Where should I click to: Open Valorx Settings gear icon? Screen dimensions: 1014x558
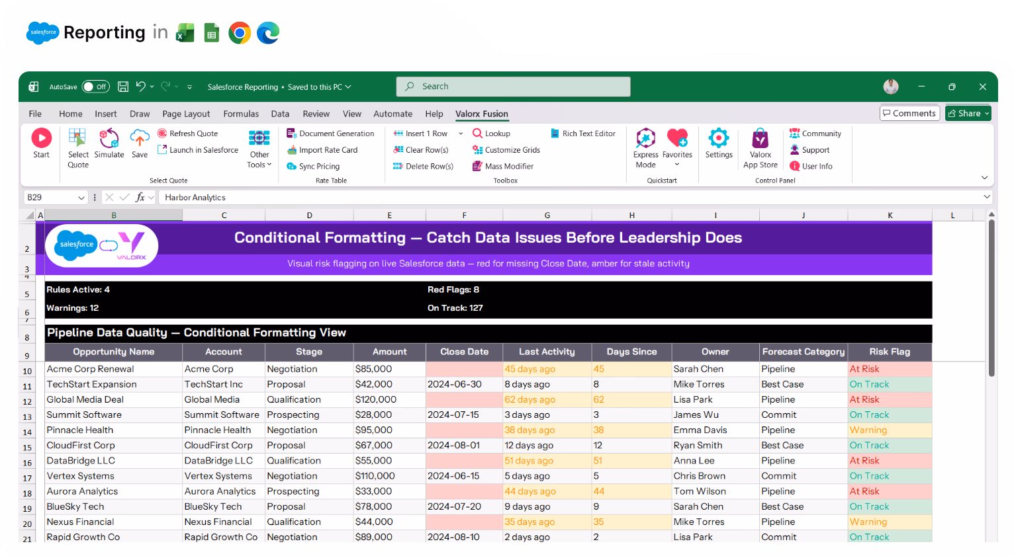tap(719, 140)
